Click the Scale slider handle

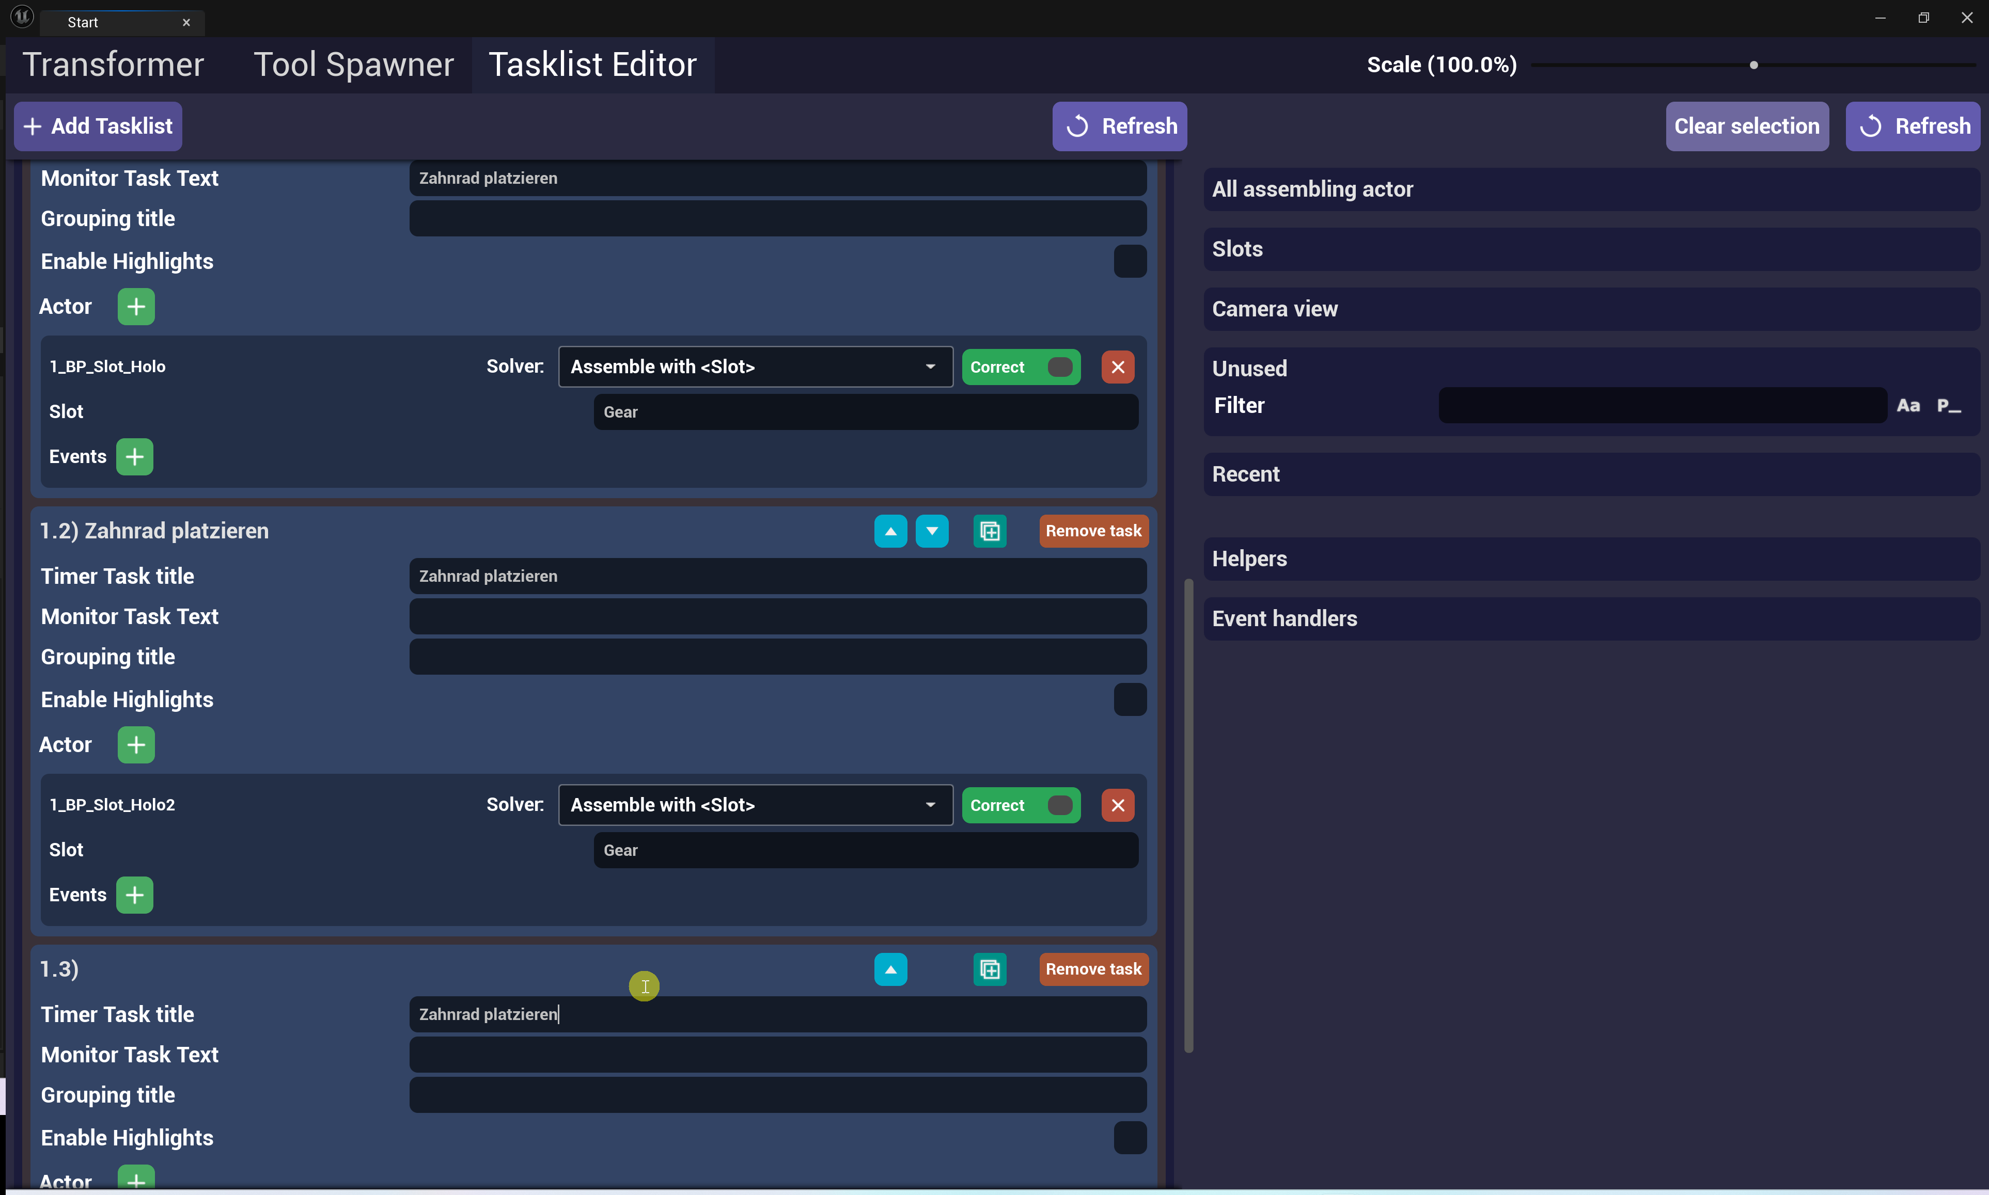[x=1754, y=65]
